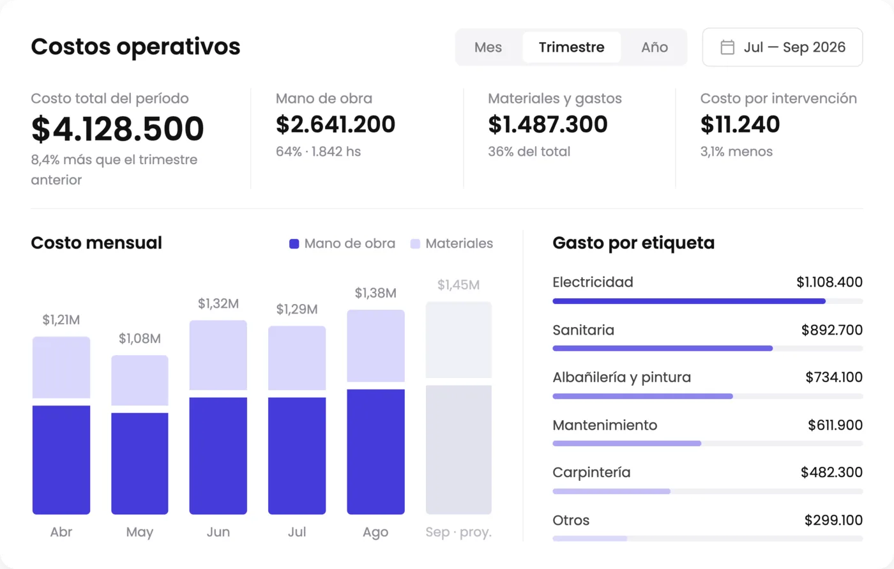Select the Jul labor dark bar segment
The width and height of the screenshot is (894, 569).
[297, 456]
